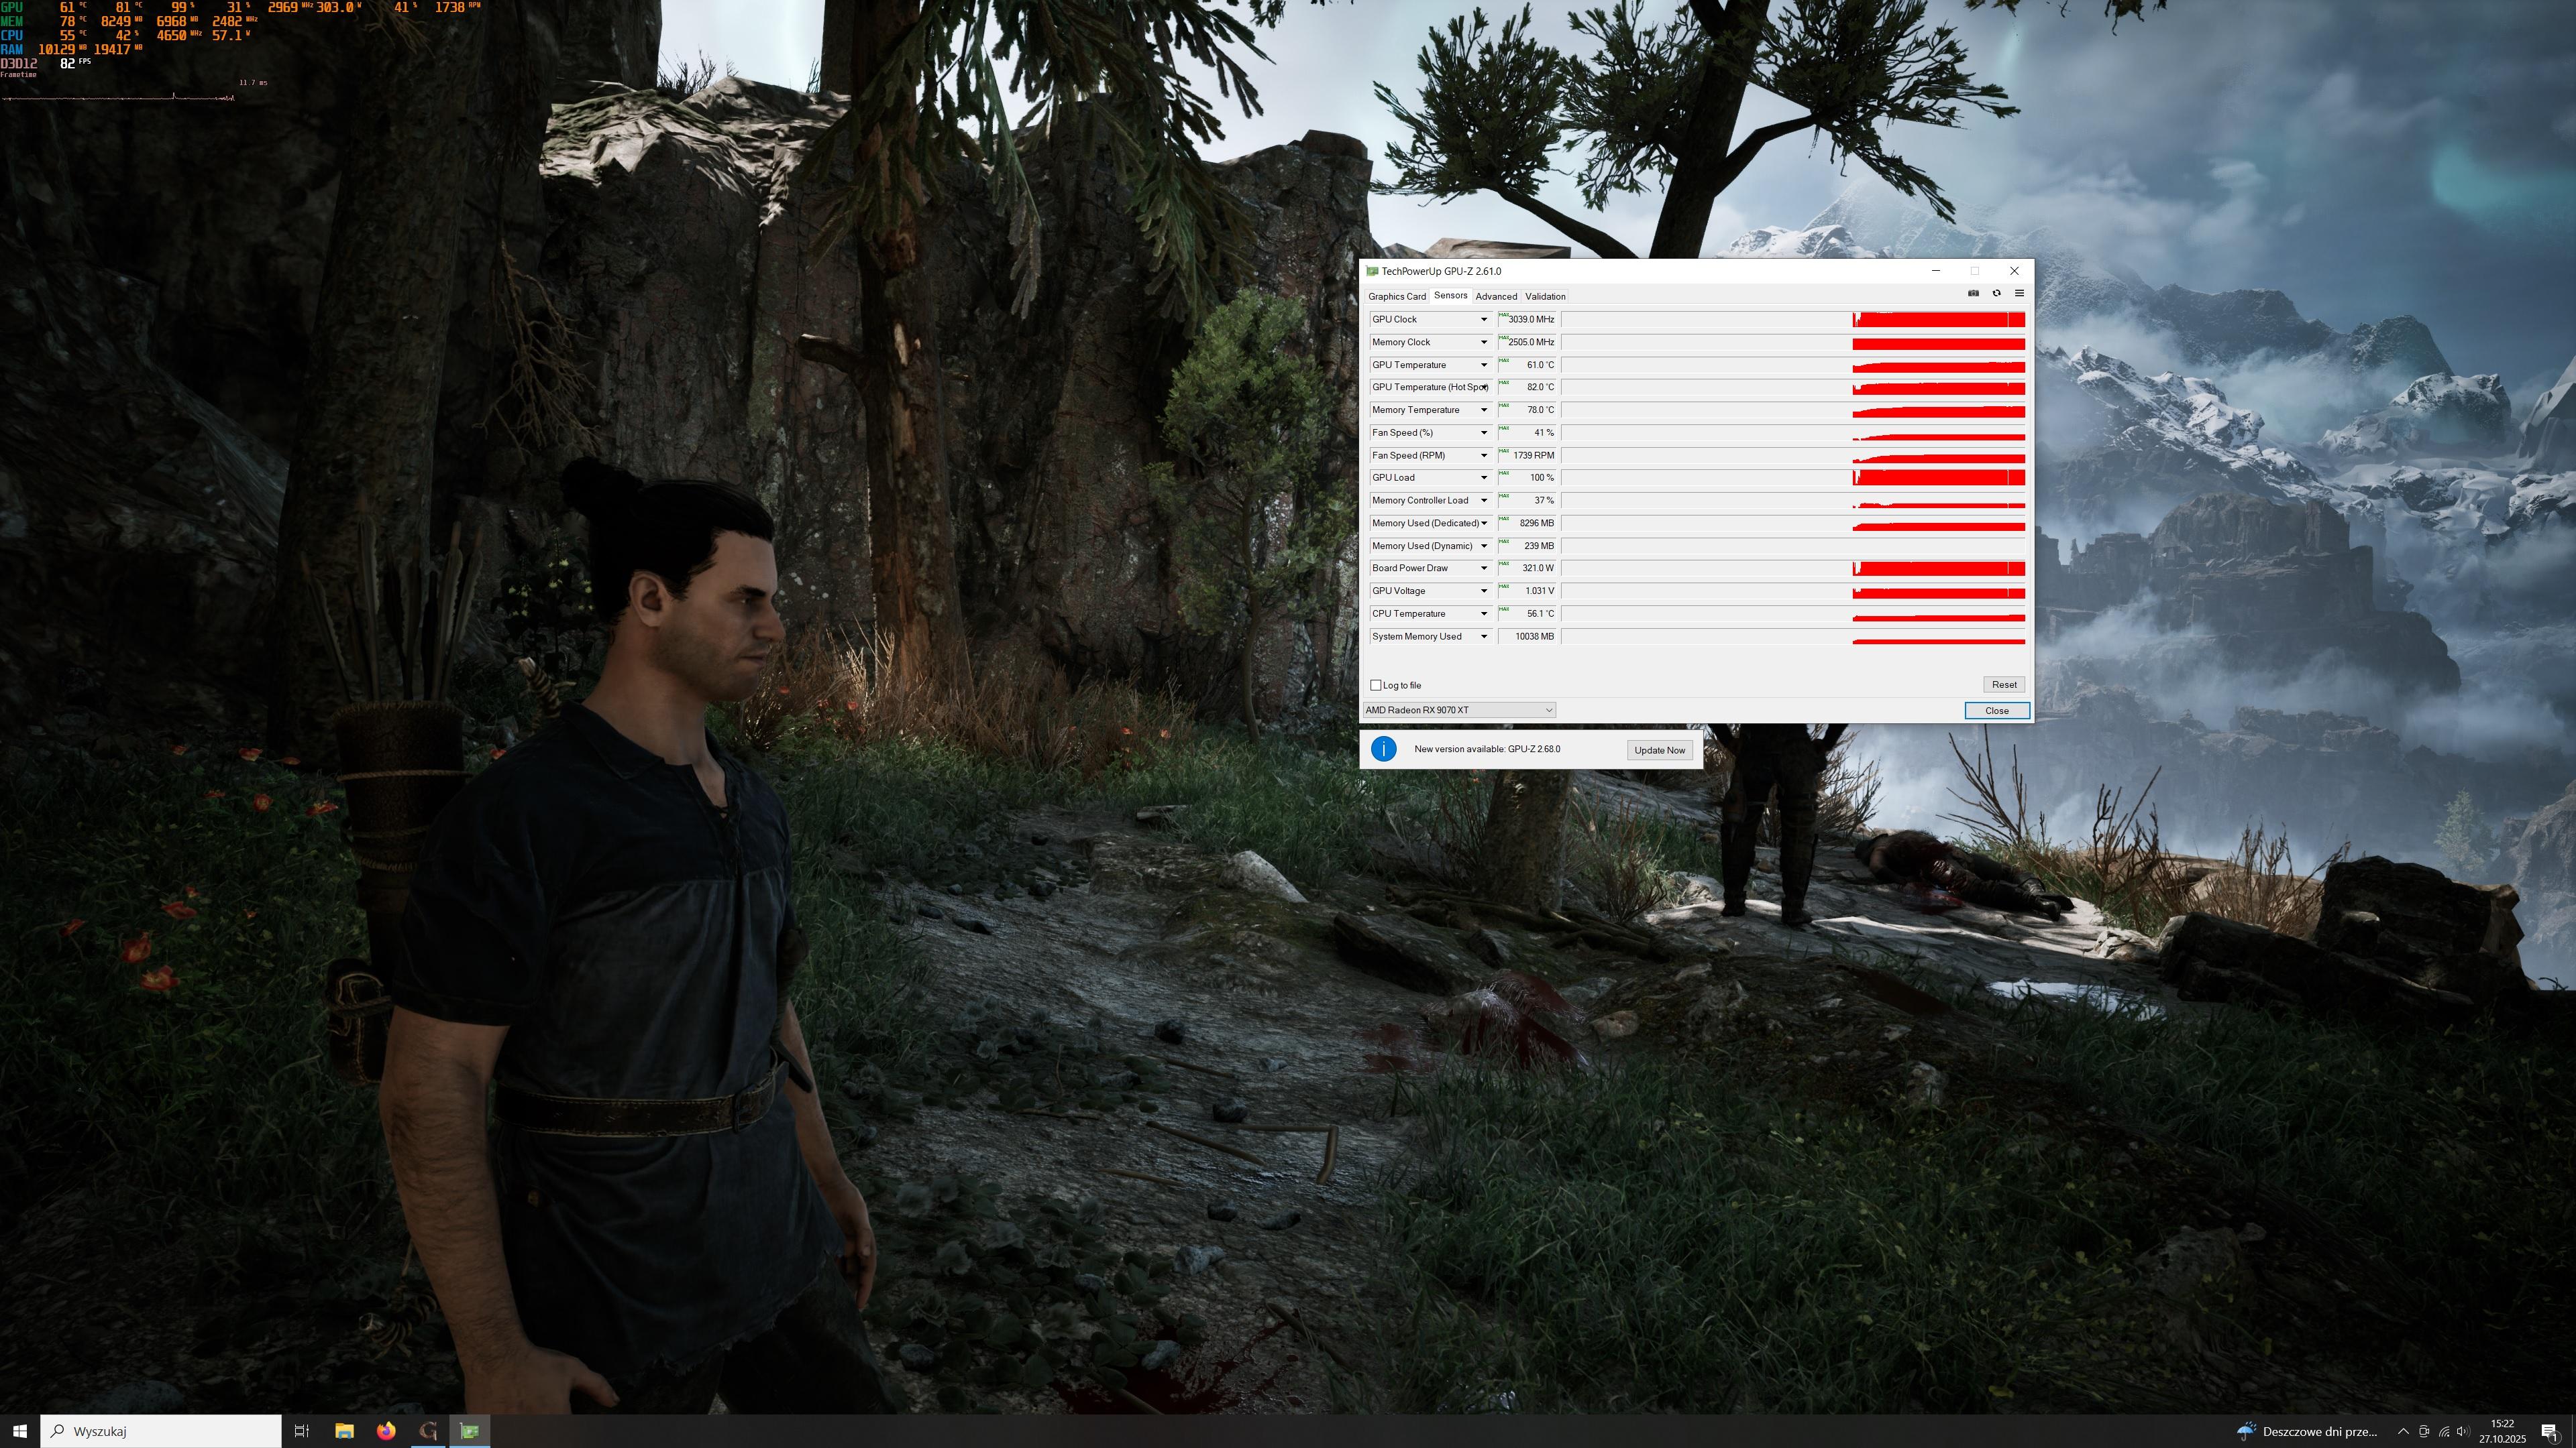
Task: Open Task View on the taskbar
Action: [301, 1431]
